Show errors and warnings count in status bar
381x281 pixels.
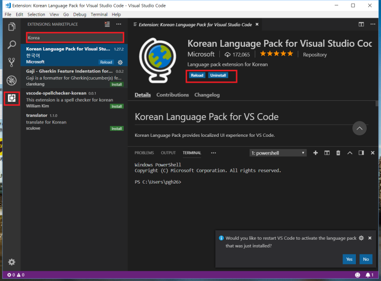point(16,275)
